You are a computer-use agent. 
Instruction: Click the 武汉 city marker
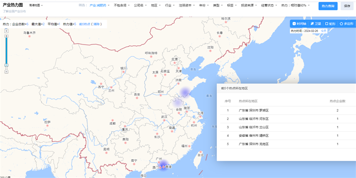(x=164, y=120)
